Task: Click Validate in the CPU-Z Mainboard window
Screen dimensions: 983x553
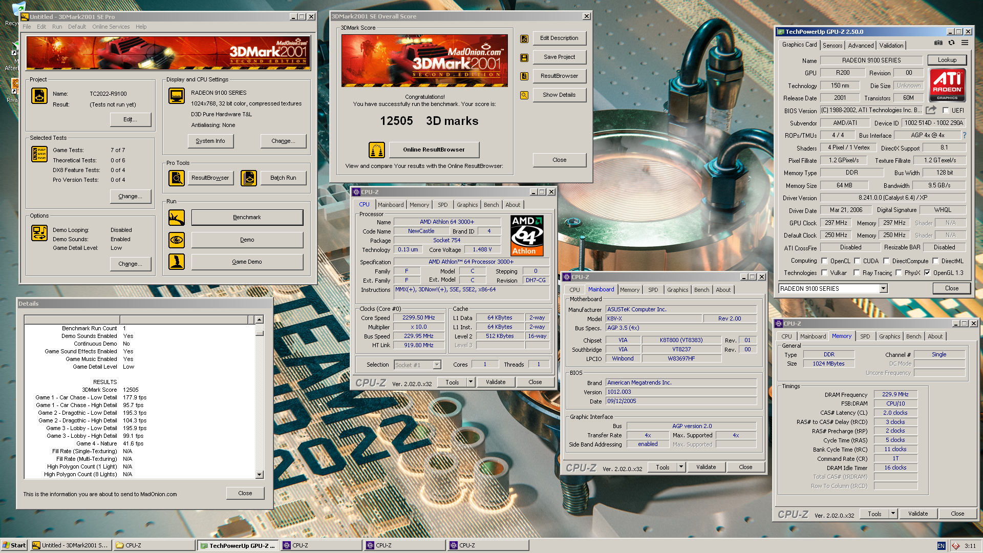Action: (706, 467)
